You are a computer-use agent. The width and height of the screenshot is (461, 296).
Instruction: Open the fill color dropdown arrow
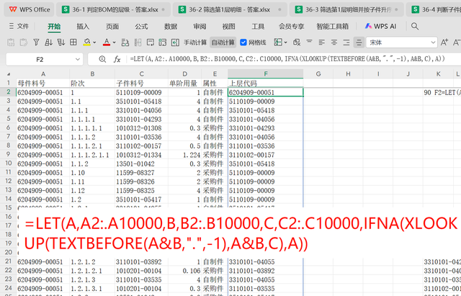pos(94,42)
